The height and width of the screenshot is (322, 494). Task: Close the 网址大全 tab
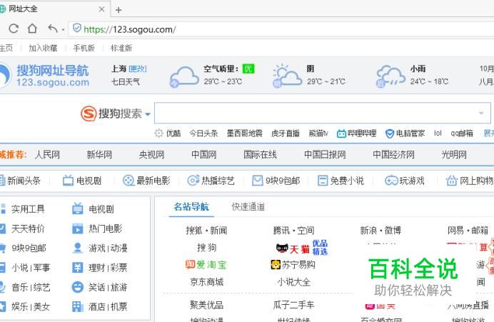coord(101,9)
